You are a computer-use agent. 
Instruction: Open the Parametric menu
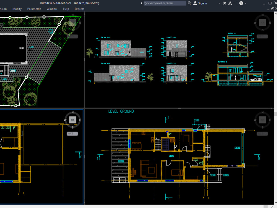(x=34, y=9)
